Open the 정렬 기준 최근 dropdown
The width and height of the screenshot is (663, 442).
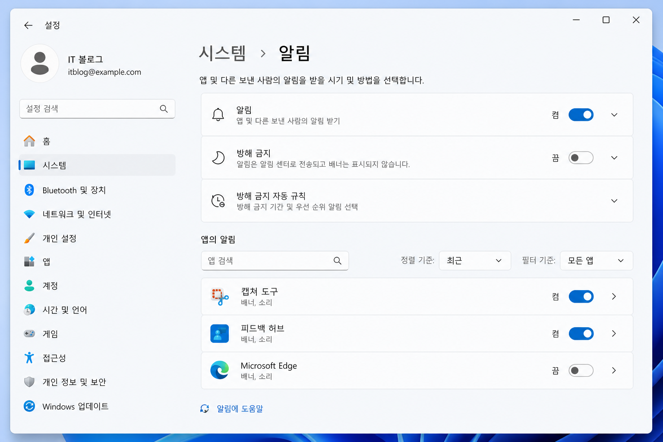(475, 261)
